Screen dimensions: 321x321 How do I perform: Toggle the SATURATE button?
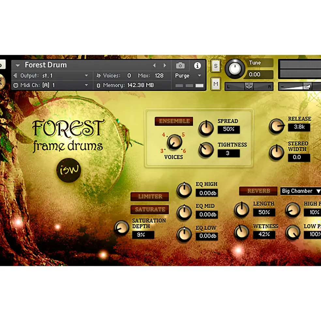click(x=150, y=210)
